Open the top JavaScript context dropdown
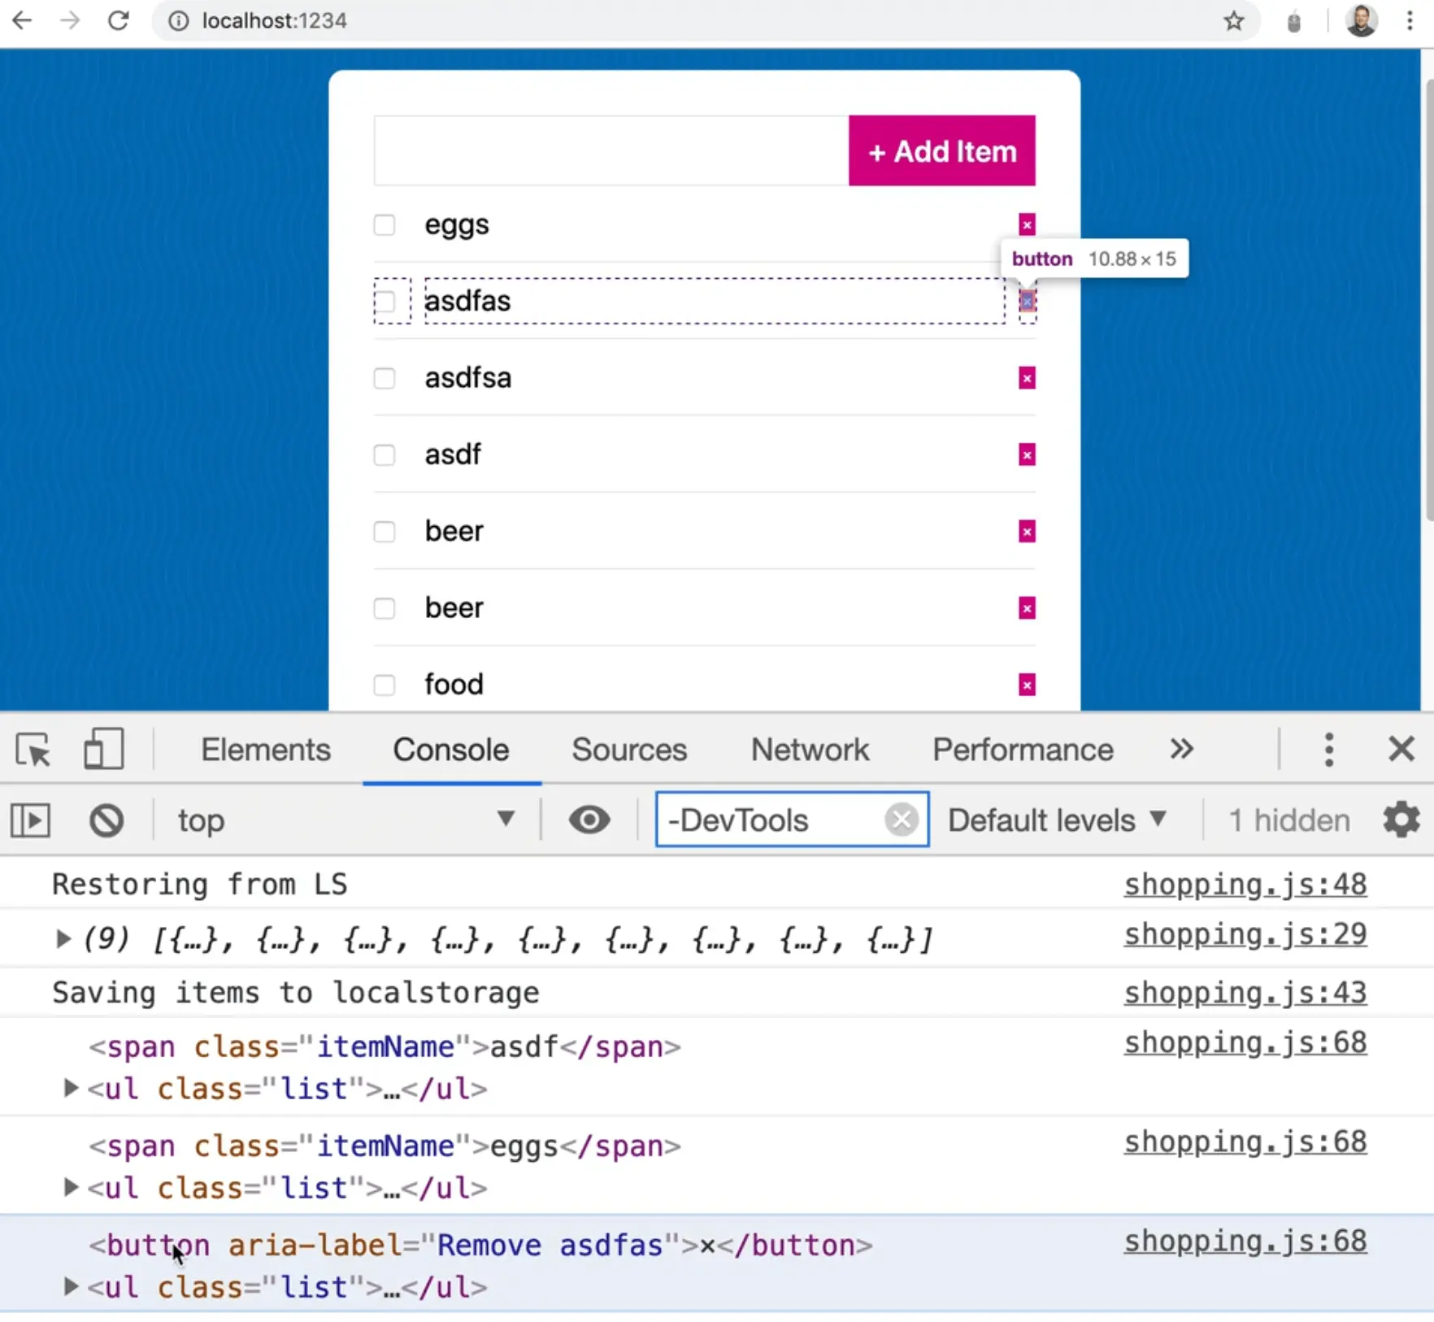 [x=345, y=820]
